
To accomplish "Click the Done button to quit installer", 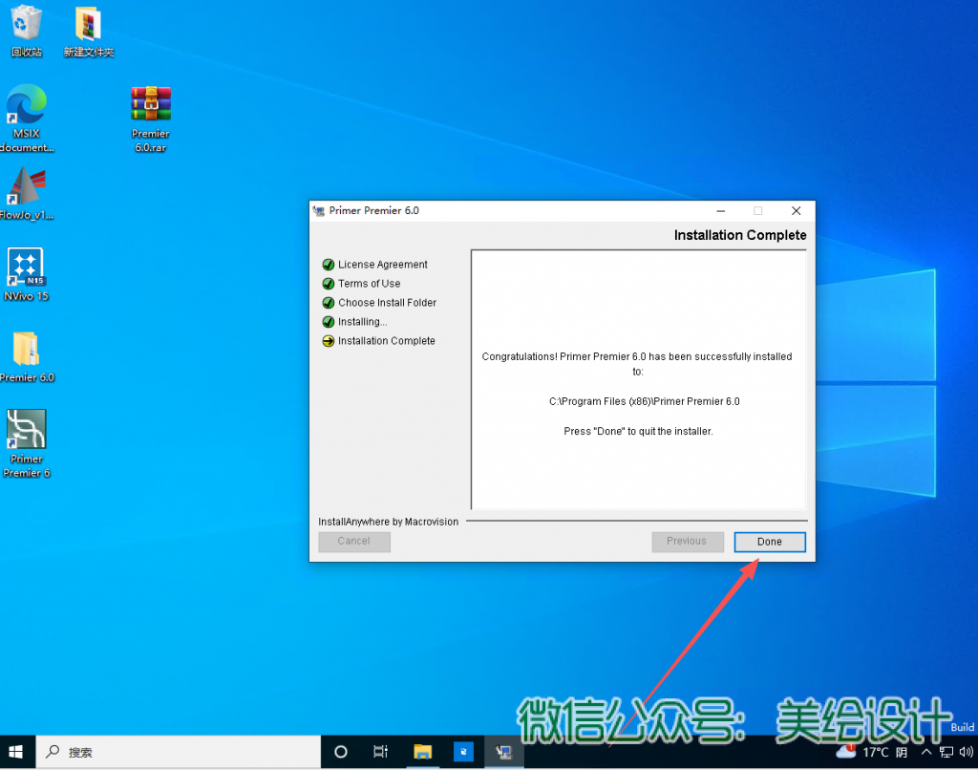I will click(769, 542).
